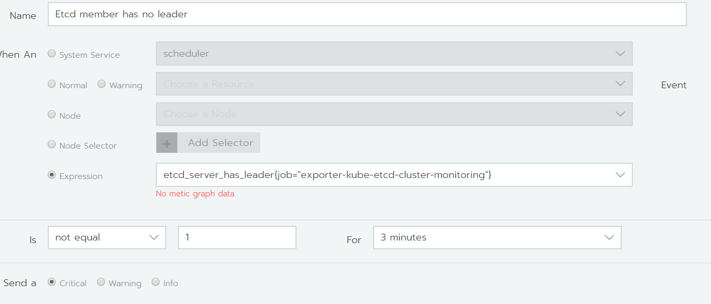The width and height of the screenshot is (711, 304).
Task: Click the 3 minutes dropdown chevron
Action: coord(609,237)
